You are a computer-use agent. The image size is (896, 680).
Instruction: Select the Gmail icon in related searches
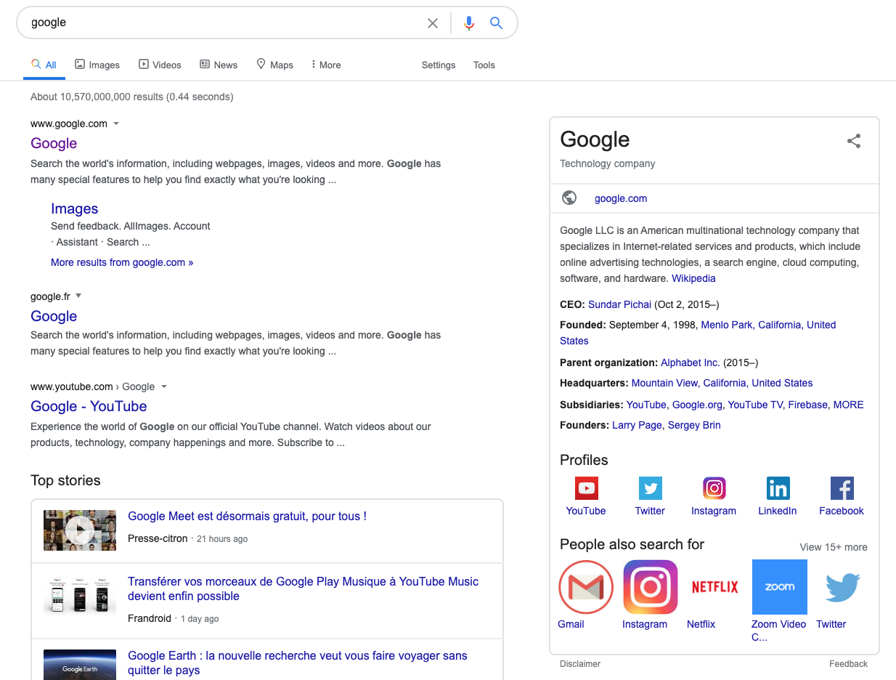pyautogui.click(x=586, y=587)
